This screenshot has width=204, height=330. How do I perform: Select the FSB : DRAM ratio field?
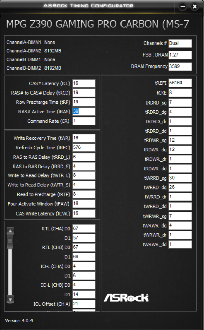[x=180, y=55]
